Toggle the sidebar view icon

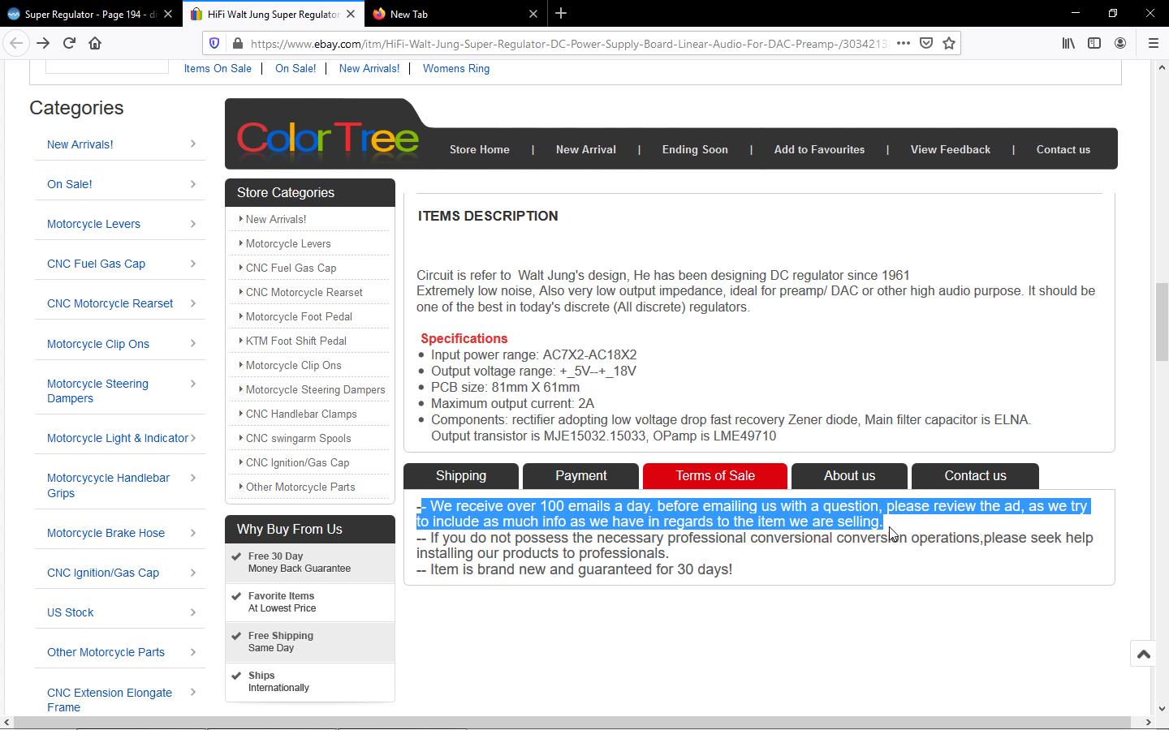tap(1094, 43)
